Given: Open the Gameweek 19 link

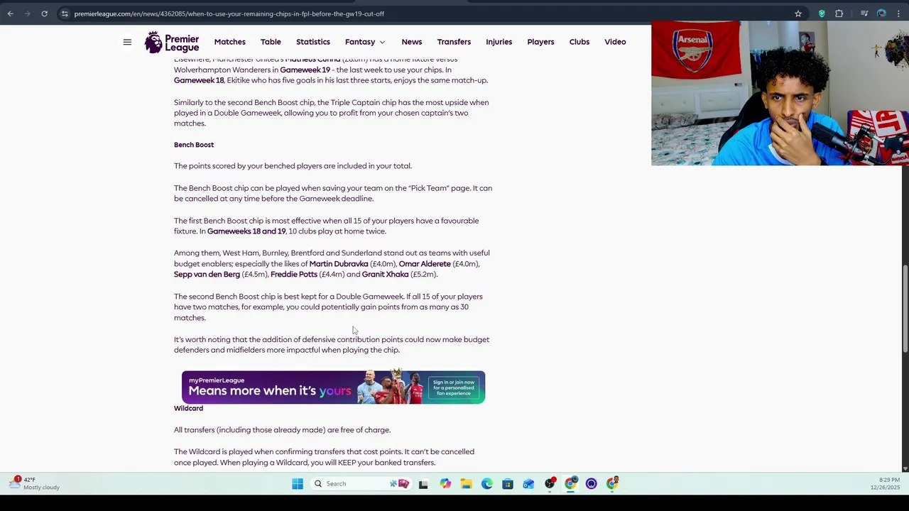Looking at the screenshot, I should [305, 70].
